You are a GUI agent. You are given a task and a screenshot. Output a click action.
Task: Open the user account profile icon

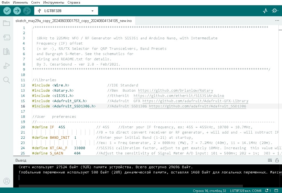[x=7, y=181]
